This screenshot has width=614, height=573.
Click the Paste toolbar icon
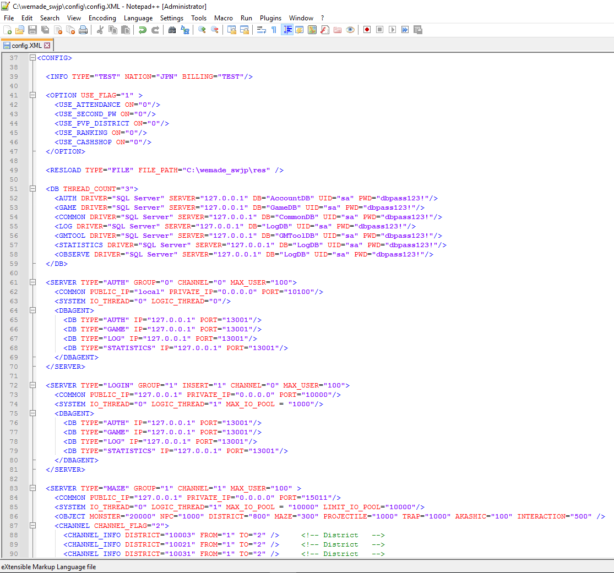click(126, 30)
